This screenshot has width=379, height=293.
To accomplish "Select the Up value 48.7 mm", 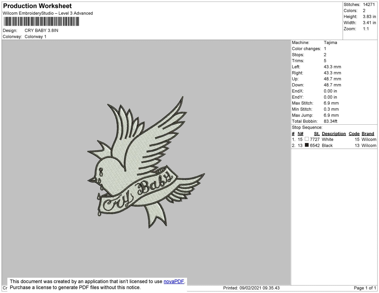I will pyautogui.click(x=332, y=79).
